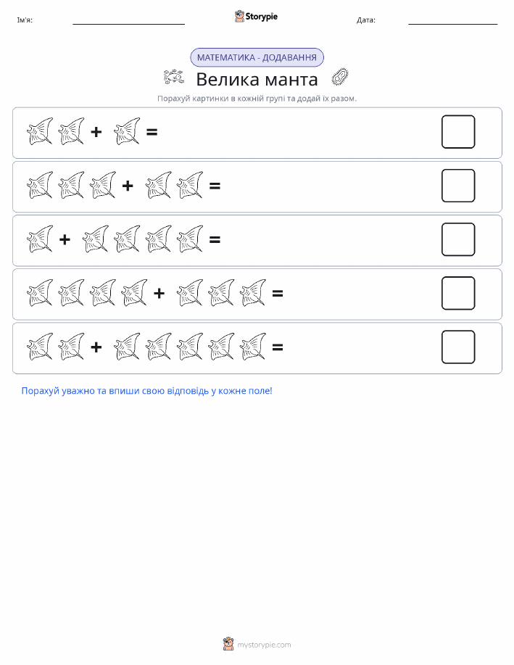The height and width of the screenshot is (665, 514).
Task: Select the answer box in the third row
Action: pyautogui.click(x=458, y=239)
